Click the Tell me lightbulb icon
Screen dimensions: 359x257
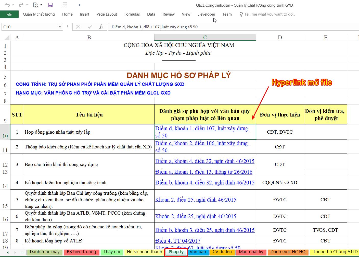(241, 14)
